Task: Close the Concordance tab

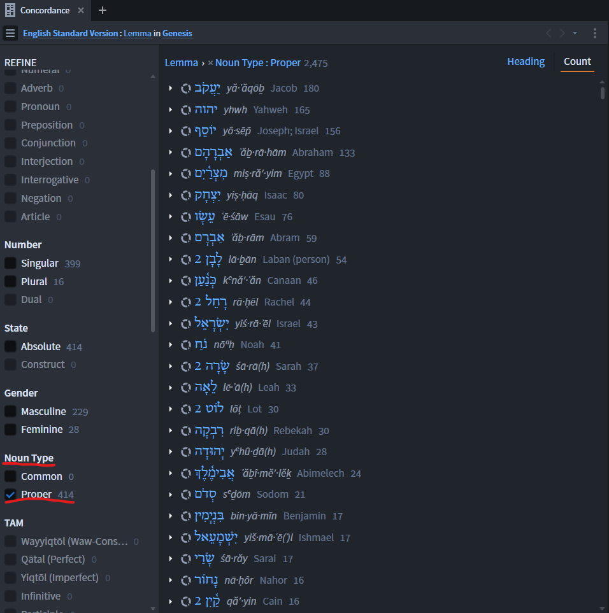Action: [81, 10]
